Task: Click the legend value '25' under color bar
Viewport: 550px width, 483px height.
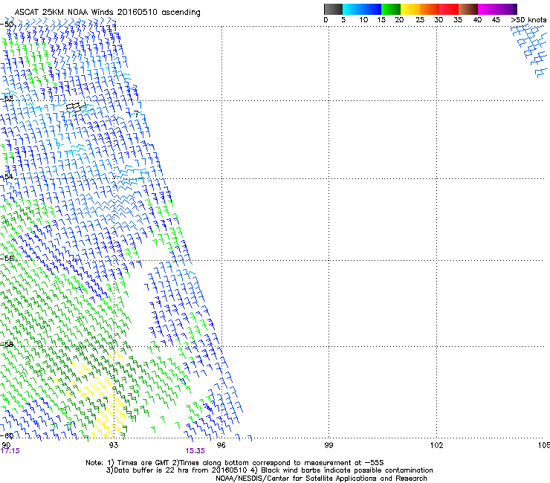Action: tap(420, 20)
